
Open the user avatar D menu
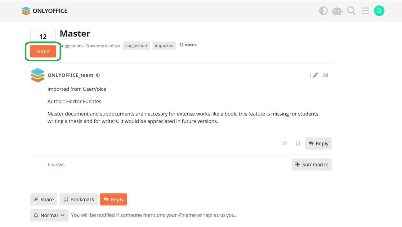click(379, 11)
